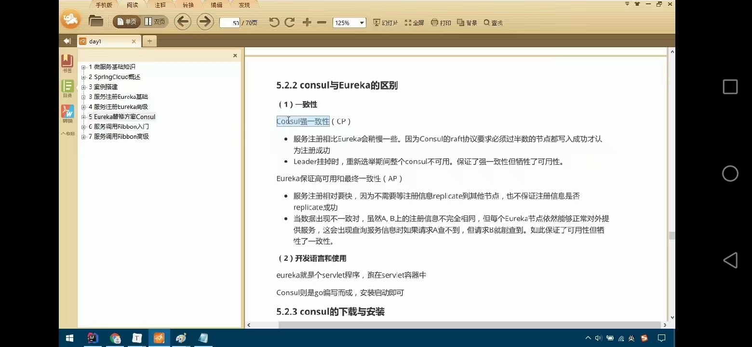The height and width of the screenshot is (347, 752).
Task: Rotate the page counterclockwise
Action: click(x=274, y=22)
